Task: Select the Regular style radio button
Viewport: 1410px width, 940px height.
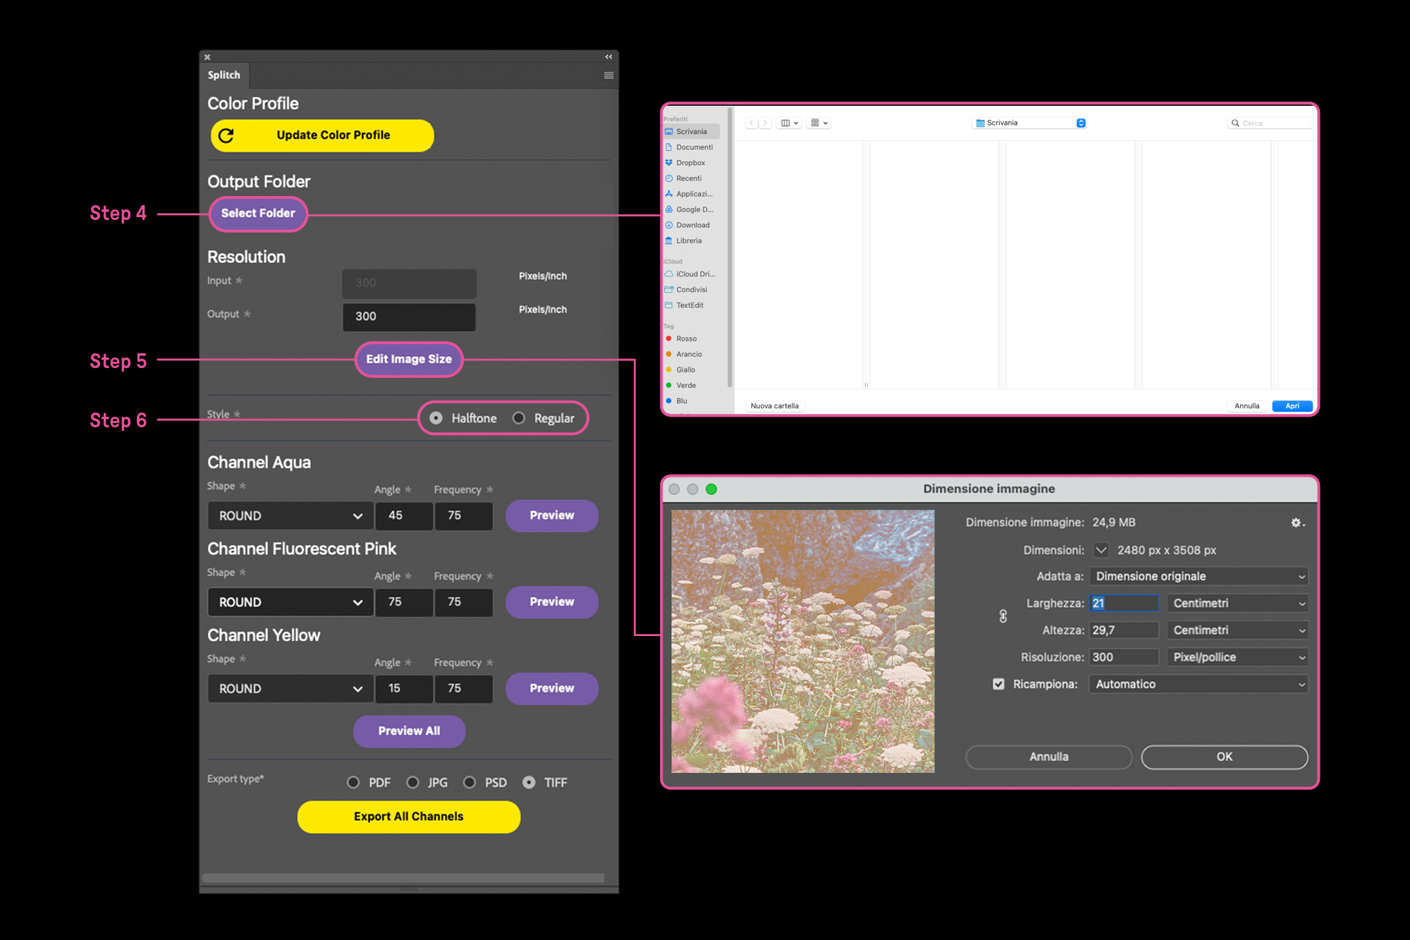Action: [519, 418]
